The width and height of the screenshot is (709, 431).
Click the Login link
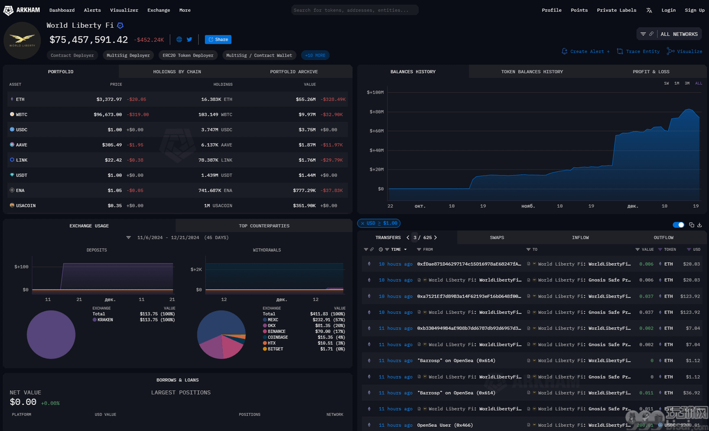point(668,10)
